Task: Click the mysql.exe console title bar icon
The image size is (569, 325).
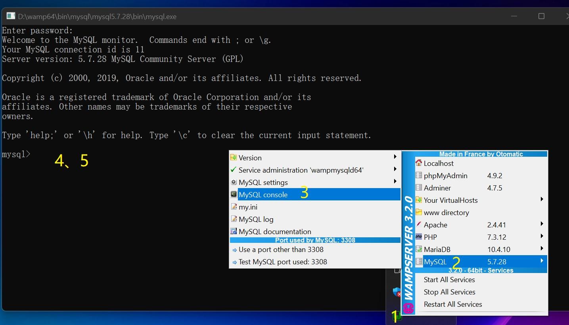Action: pos(11,16)
